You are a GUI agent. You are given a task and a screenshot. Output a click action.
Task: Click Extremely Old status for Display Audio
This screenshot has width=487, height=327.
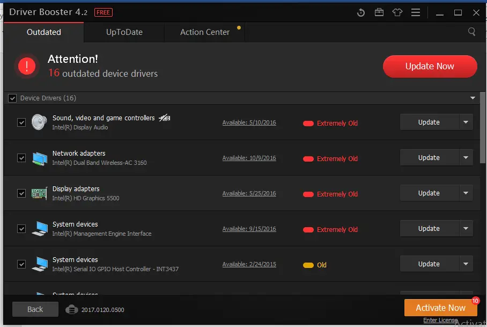tap(330, 123)
